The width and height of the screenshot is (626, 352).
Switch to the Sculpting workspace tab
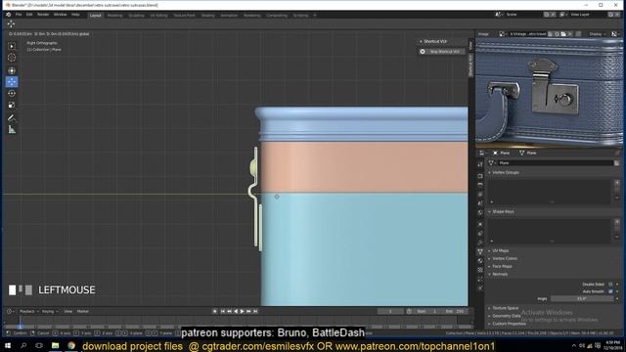coord(136,16)
